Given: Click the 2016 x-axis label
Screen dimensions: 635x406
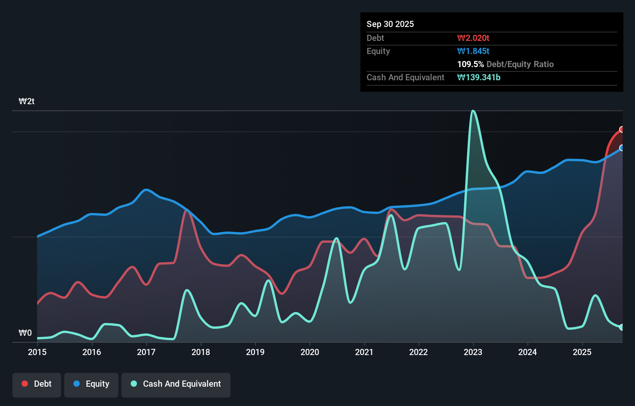Looking at the screenshot, I should coord(92,352).
